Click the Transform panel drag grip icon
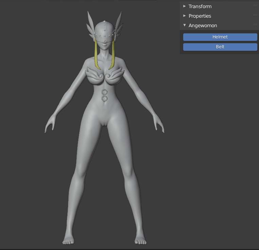 [255, 6]
